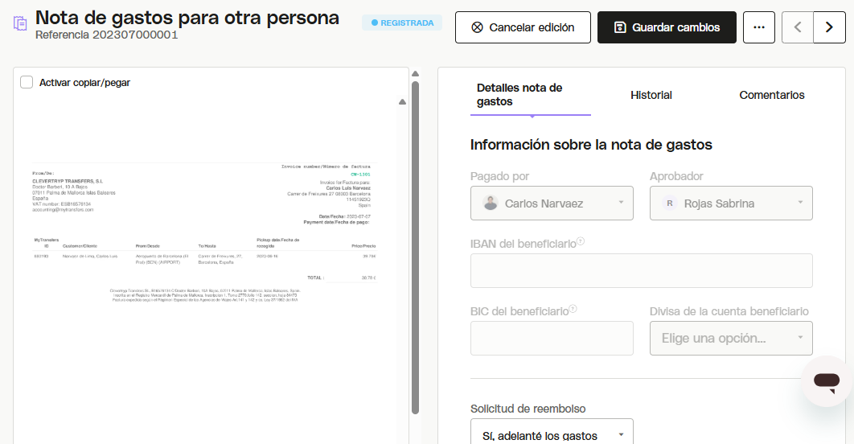Screen dimensions: 854x444
Task: Click the IBAN del beneficiario help icon
Action: click(x=581, y=241)
